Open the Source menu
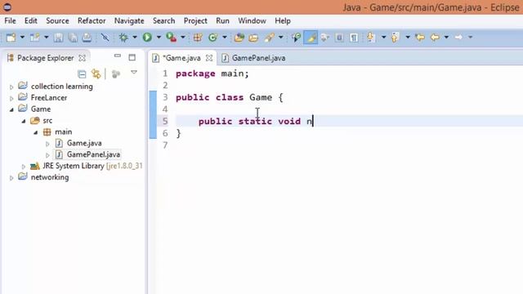This screenshot has height=294, width=523. click(57, 20)
